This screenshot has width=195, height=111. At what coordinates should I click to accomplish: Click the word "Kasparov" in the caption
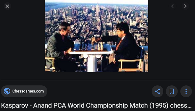point(15,106)
